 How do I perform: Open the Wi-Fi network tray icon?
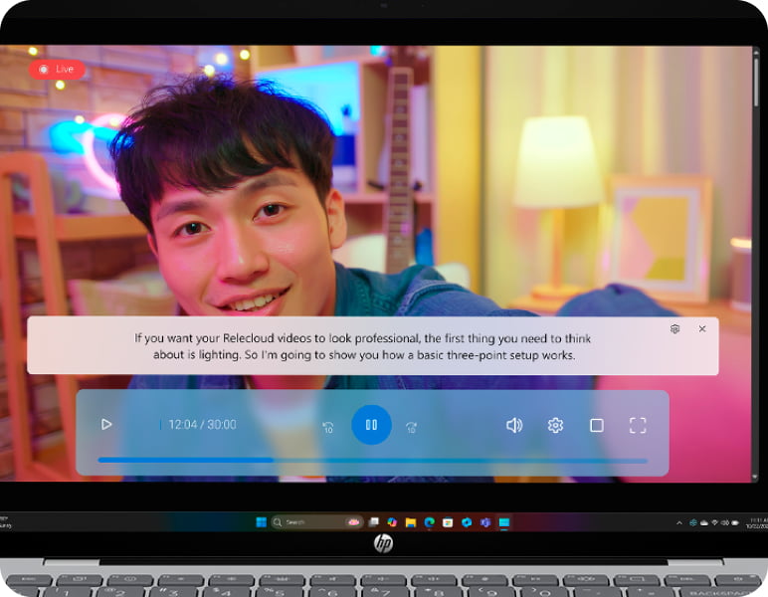(714, 523)
